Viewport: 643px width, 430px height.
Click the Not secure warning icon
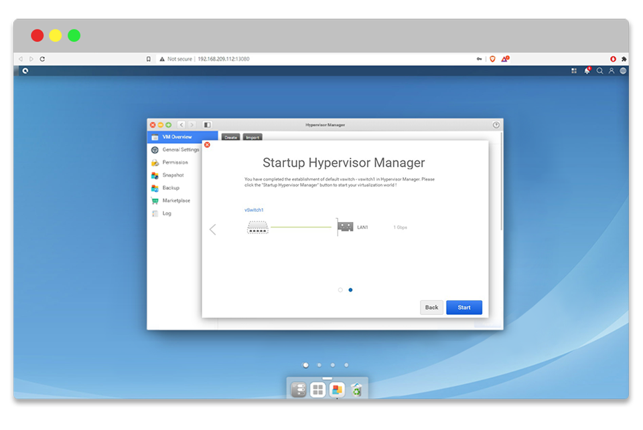(162, 59)
